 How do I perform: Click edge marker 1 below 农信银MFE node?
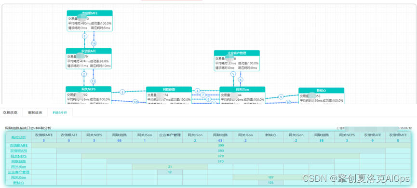84,36
